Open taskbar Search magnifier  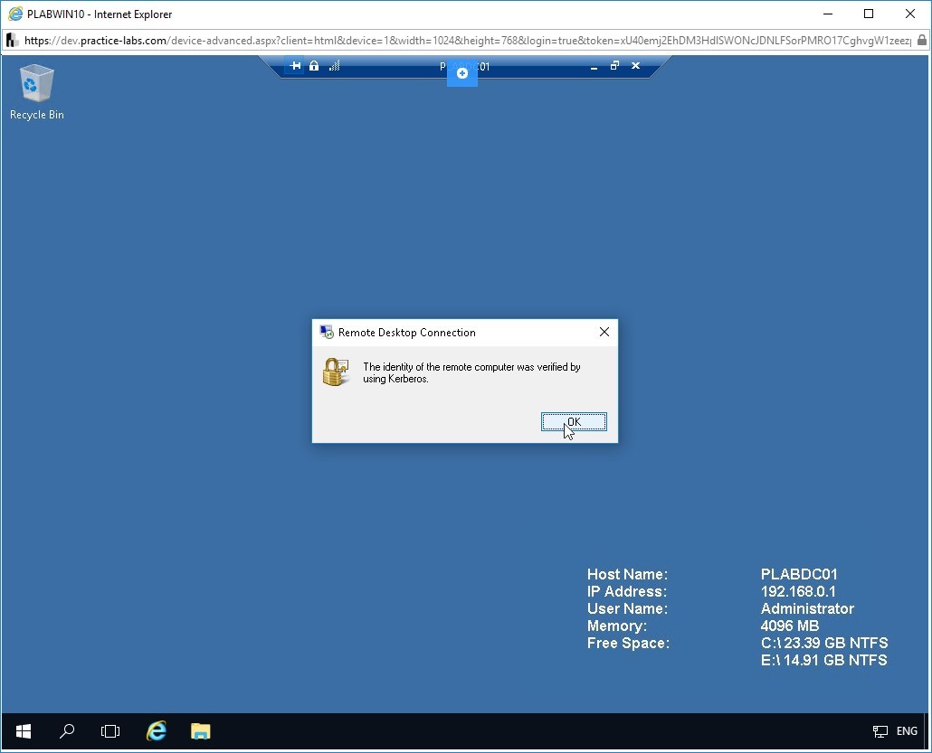[x=67, y=731]
